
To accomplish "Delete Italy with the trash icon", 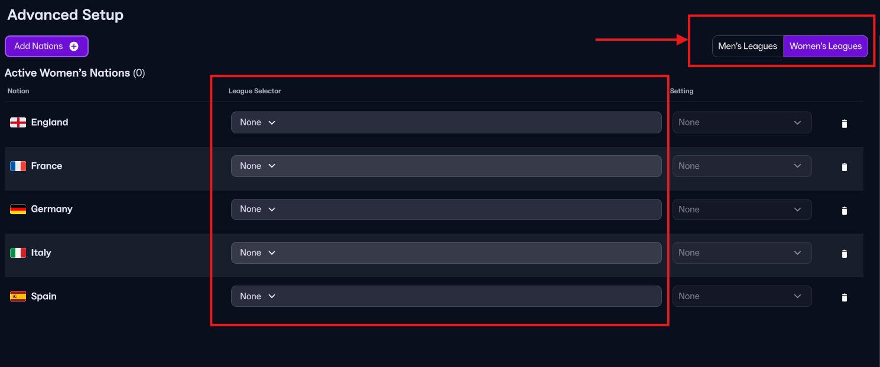I will (x=844, y=254).
